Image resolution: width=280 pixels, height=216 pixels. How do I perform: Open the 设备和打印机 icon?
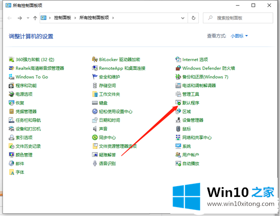point(11,129)
